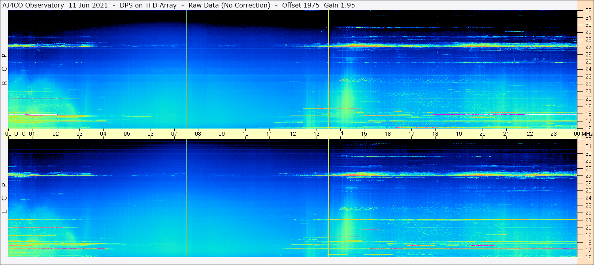
Task: Click the 13:30 vertical marker in LCP panel
Action: coord(328,198)
